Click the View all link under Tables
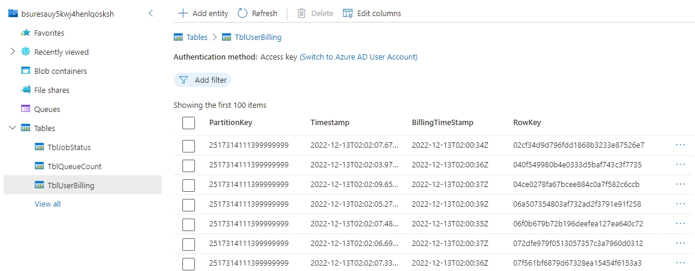 (x=48, y=204)
